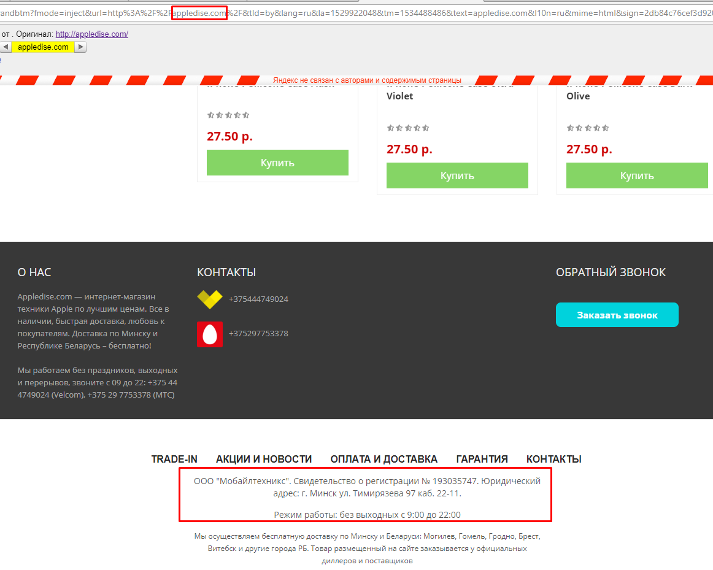The width and height of the screenshot is (713, 570).
Task: Click star rating of the Violet case
Action: pyautogui.click(x=408, y=128)
